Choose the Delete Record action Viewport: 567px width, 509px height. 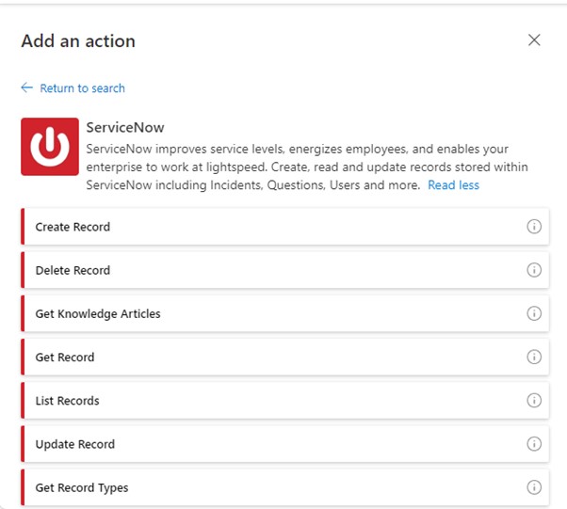(x=73, y=270)
